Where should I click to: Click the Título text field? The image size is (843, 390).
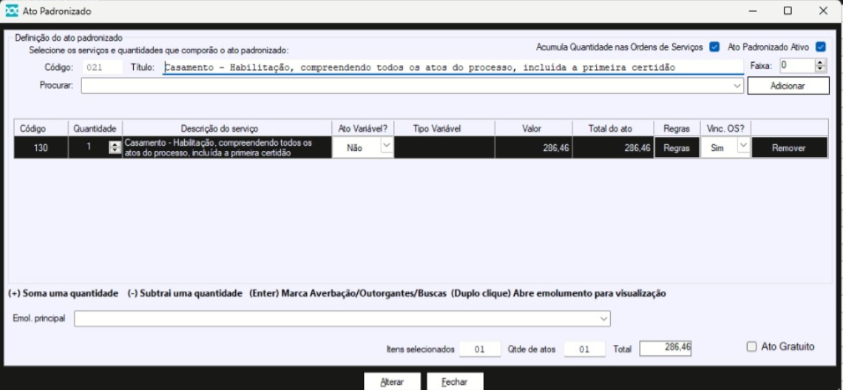pyautogui.click(x=453, y=67)
